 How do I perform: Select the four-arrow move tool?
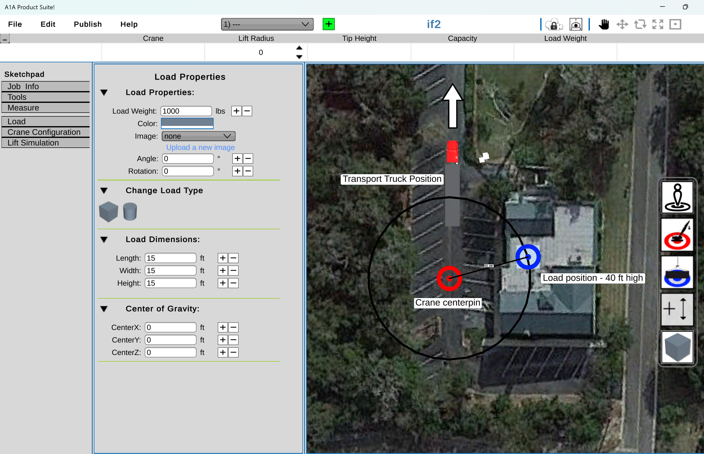[x=622, y=24]
